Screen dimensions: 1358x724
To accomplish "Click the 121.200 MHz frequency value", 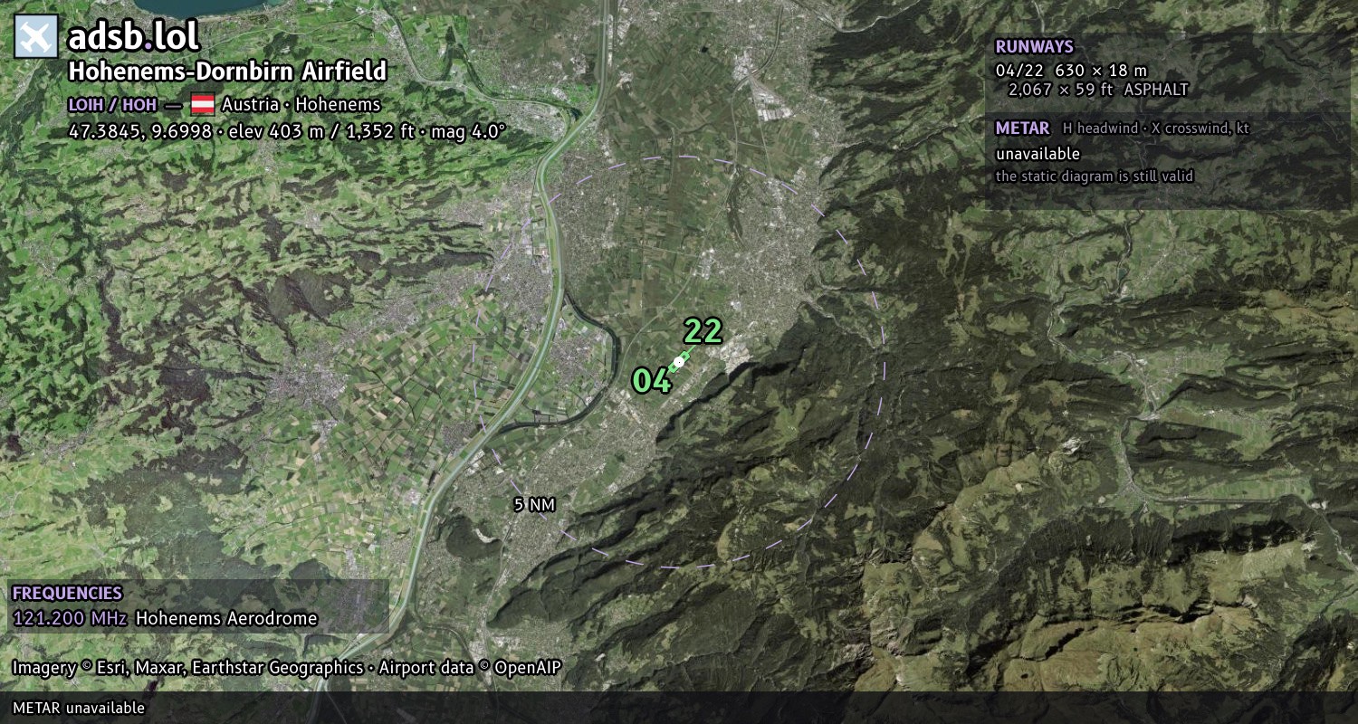I will coord(70,619).
